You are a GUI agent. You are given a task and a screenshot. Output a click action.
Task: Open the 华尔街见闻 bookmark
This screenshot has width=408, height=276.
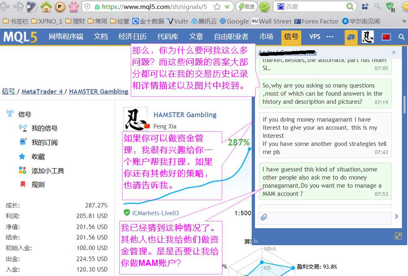361,21
